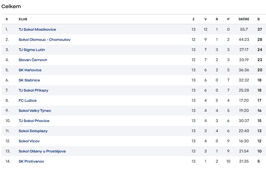The height and width of the screenshot is (173, 266).
Task: Click the Celkem table heading
Action: point(11,7)
